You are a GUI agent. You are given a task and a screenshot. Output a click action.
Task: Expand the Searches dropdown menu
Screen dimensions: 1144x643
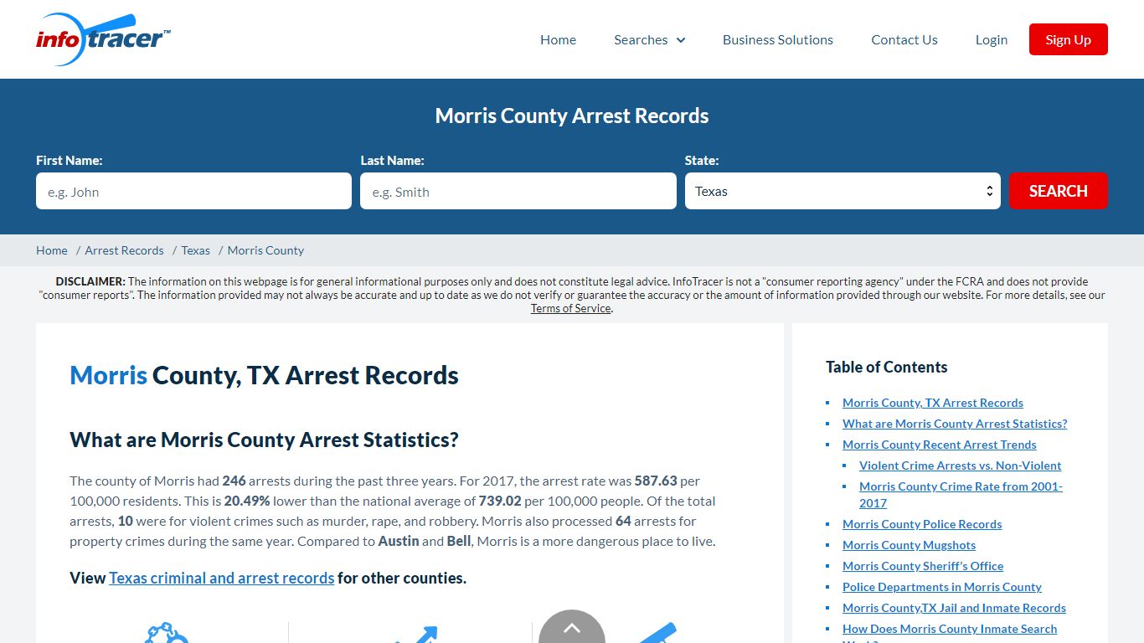click(x=650, y=39)
